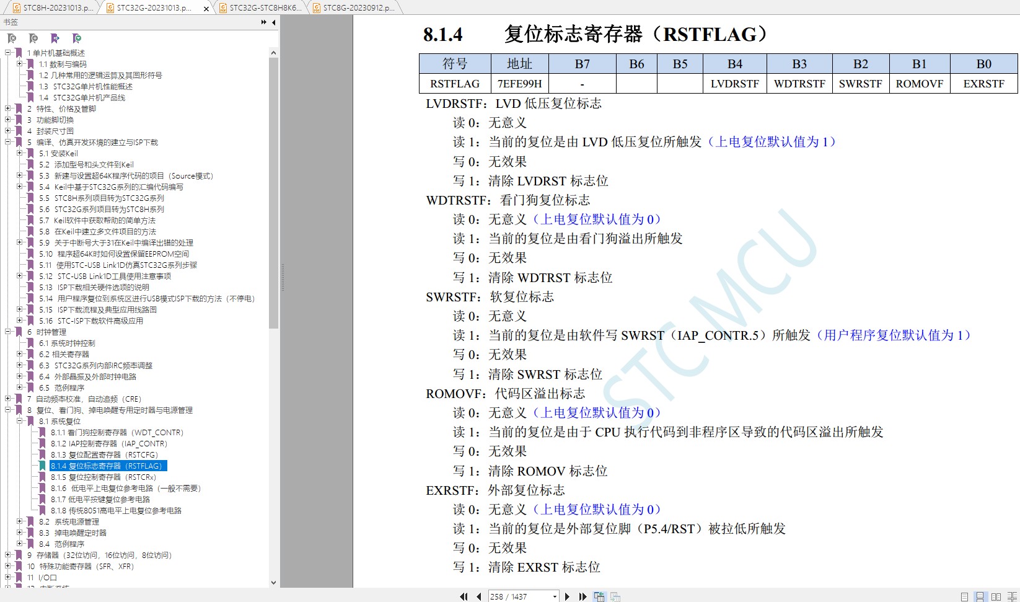Collapse the 8.1 系统复位 node
Screen dimensions: 1020x602
click(20, 421)
